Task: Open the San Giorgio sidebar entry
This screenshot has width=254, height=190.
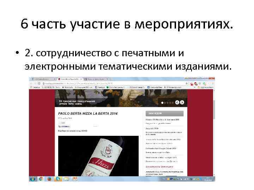Action: [x=161, y=148]
